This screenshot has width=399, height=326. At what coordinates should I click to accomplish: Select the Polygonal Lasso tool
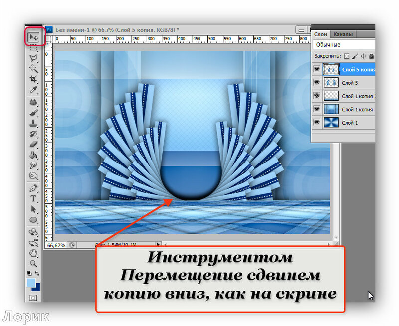(33, 58)
